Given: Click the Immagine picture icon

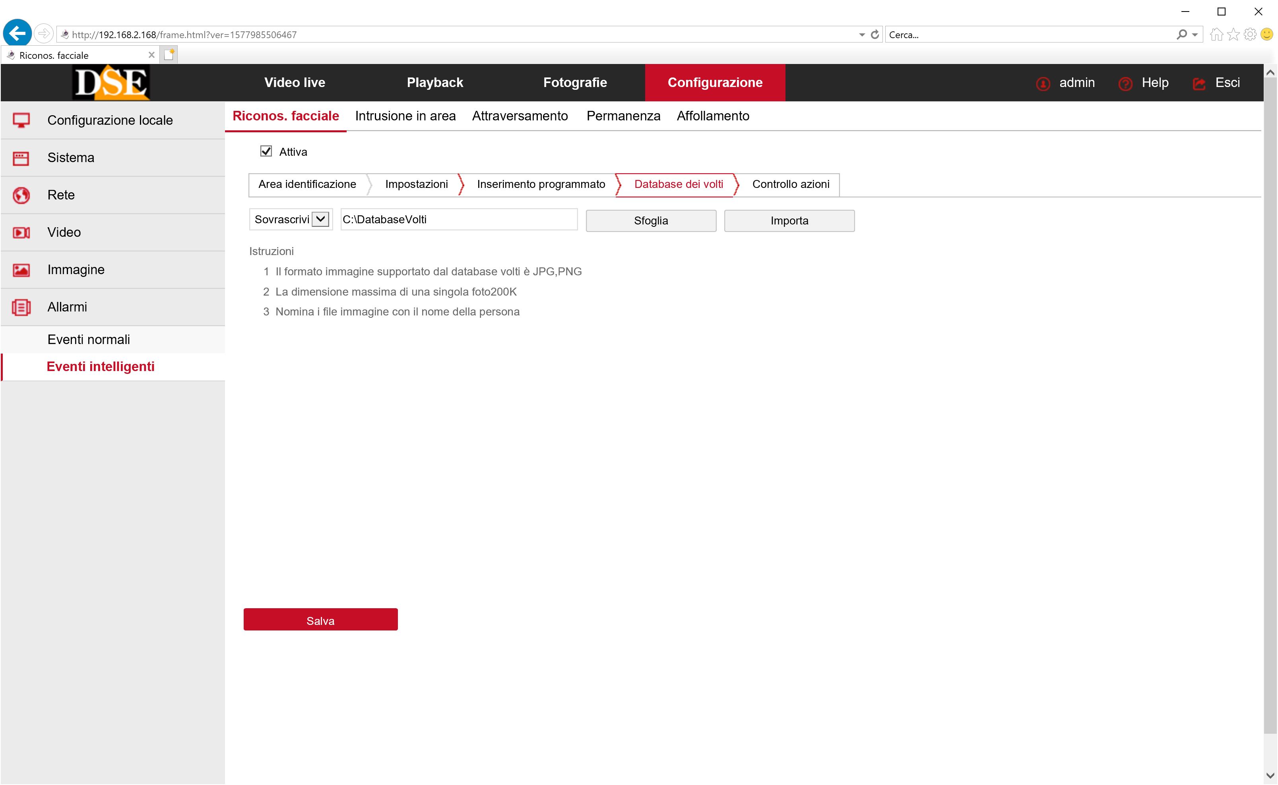Looking at the screenshot, I should [21, 270].
